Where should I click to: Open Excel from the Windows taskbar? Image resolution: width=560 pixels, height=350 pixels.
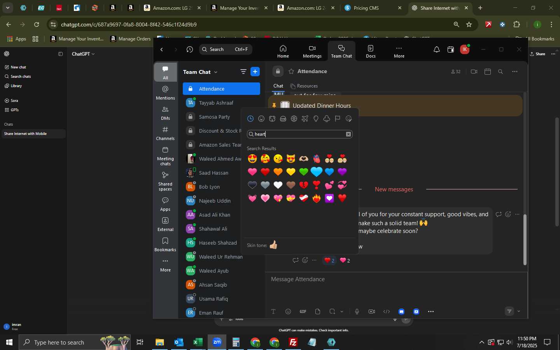coord(198,342)
